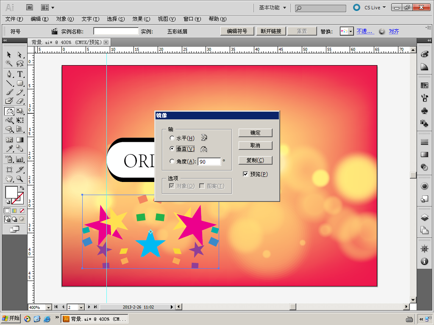434x325 pixels.
Task: Open the 编辑 (Edit) menu
Action: tap(39, 19)
